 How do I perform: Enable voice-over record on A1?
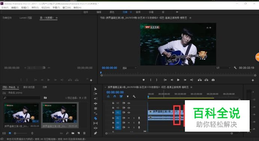[139, 118]
